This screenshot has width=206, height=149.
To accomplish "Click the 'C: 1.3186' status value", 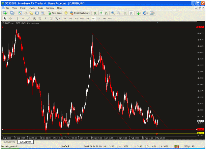I will 151,146.
